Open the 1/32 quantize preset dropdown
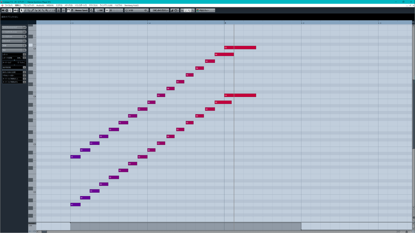Viewport: 415px width, 233px height. pyautogui.click(x=136, y=10)
